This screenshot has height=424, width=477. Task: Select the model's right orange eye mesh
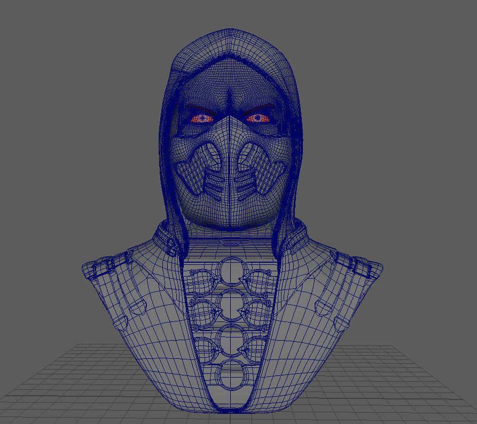click(x=258, y=118)
